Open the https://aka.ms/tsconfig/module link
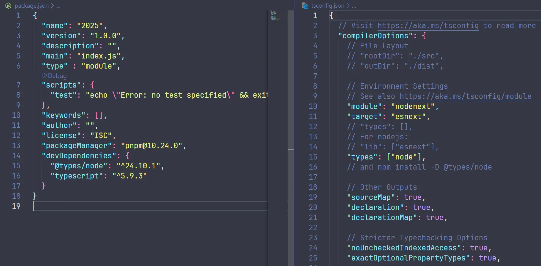 tap(466, 96)
